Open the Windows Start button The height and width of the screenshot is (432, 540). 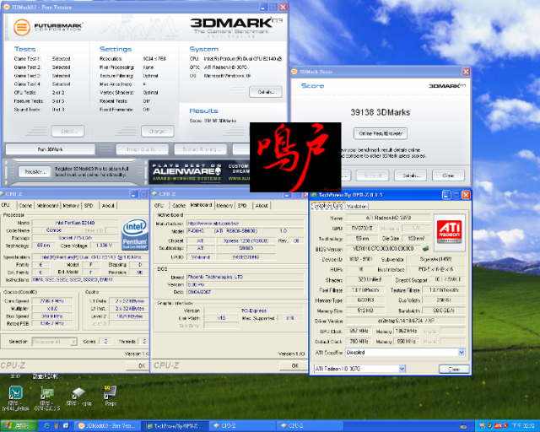tap(19, 426)
